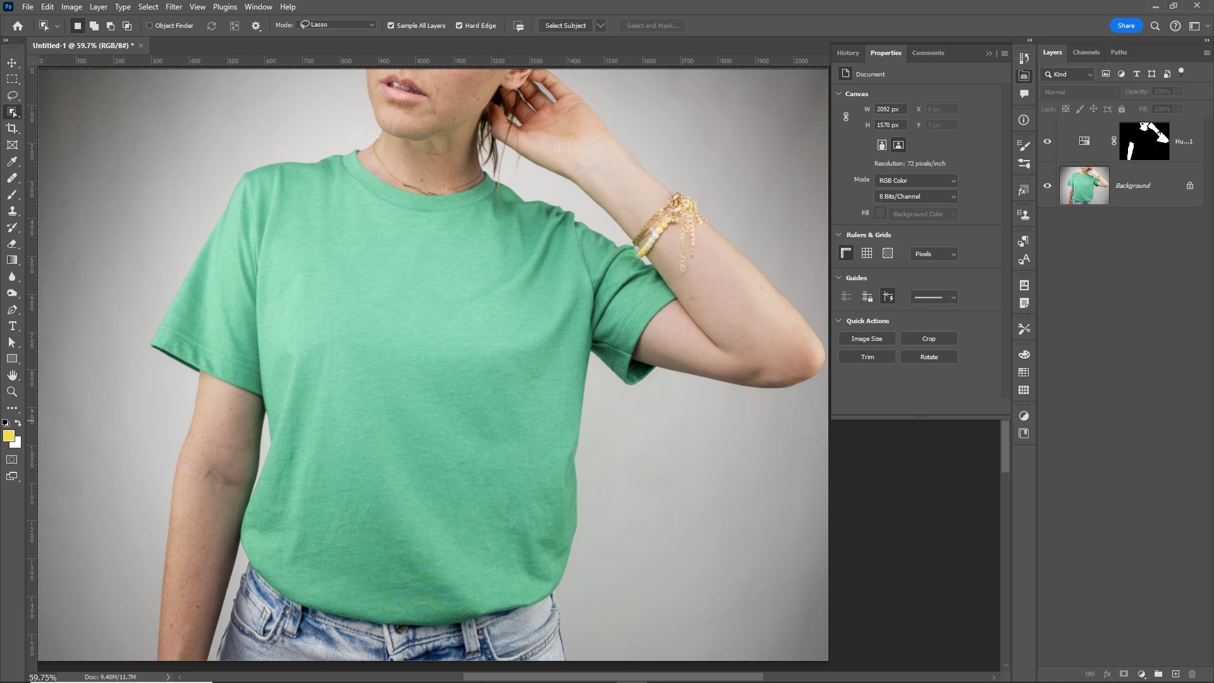
Task: Select the Hand tool
Action: point(12,376)
